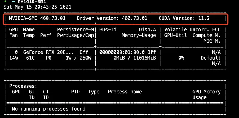Click the 'Processes:' label
This screenshot has height=118, width=239.
pyautogui.click(x=23, y=86)
